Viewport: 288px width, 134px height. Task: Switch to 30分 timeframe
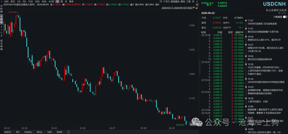37,1
